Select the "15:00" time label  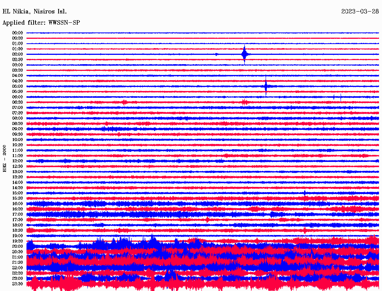click(17, 193)
